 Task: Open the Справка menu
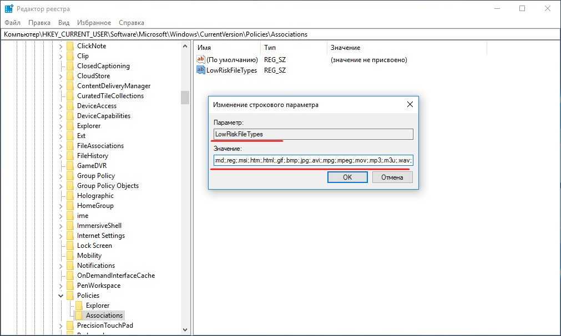131,23
